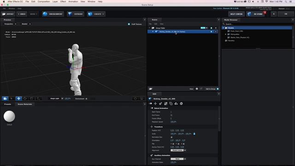This screenshot has height=166, width=295.
Task: Select the rotate gizmo tool icon
Action: [x=25, y=98]
